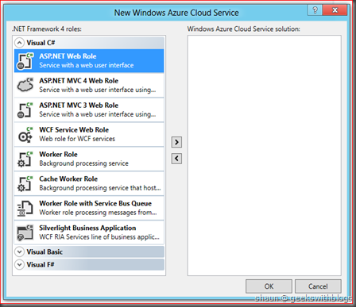Select 'ASP.NET MVC 4 Web Role' entry
The width and height of the screenshot is (356, 307).
(x=89, y=85)
